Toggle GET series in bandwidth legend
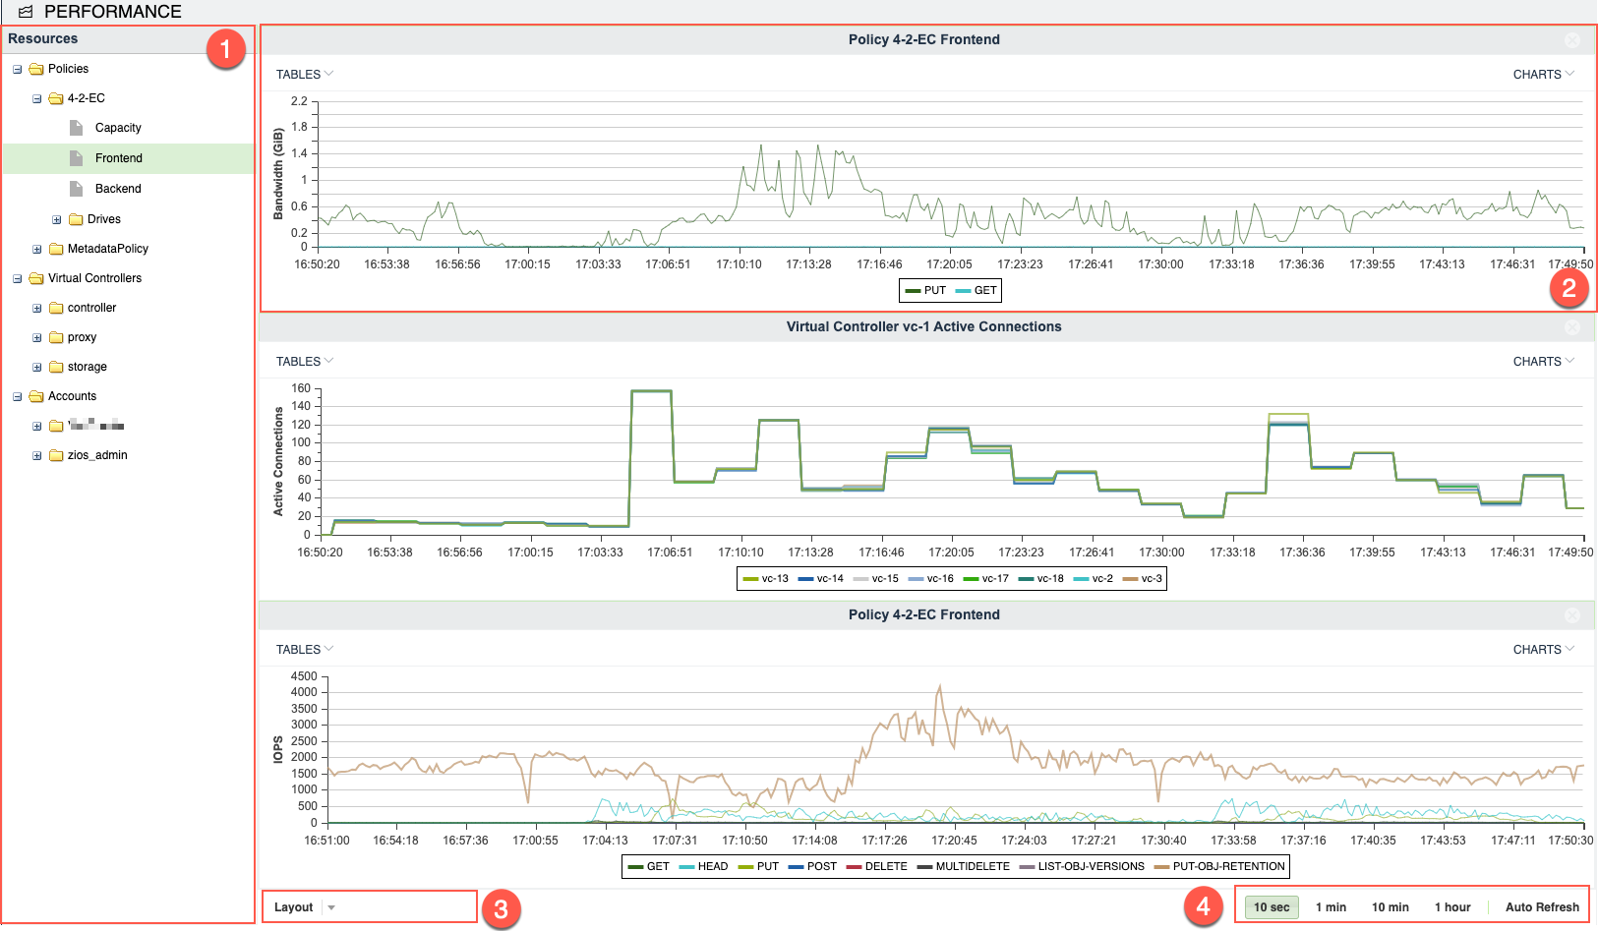This screenshot has height=931, width=1598. click(977, 290)
